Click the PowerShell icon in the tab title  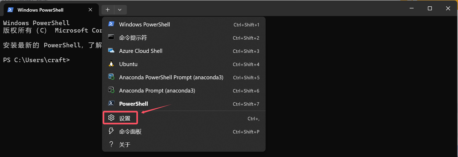tap(11, 10)
